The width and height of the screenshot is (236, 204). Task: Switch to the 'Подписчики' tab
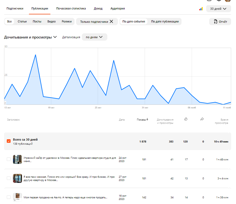(x=15, y=9)
